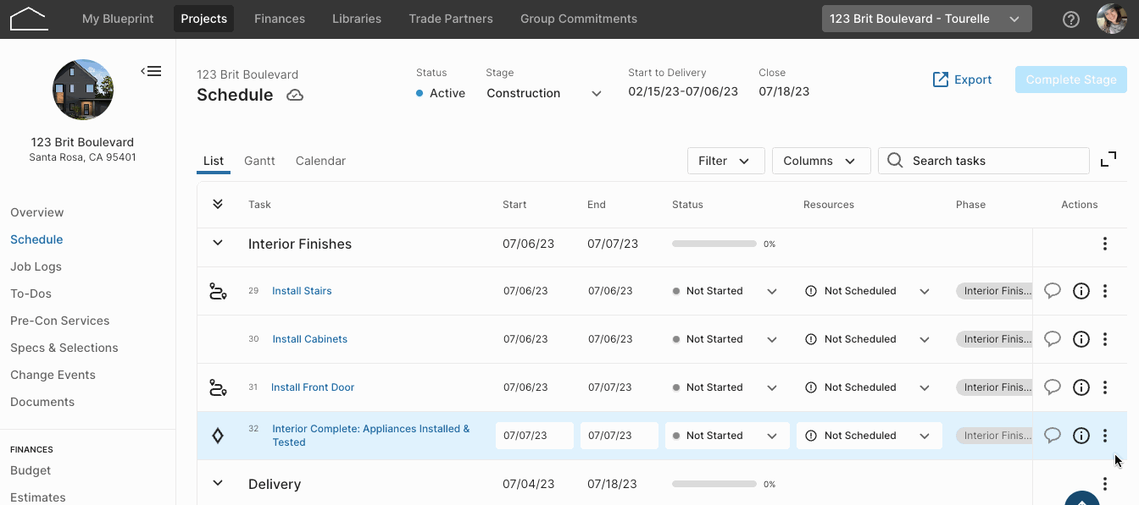Open more actions for Install Front Door
Image resolution: width=1139 pixels, height=505 pixels.
1105,387
